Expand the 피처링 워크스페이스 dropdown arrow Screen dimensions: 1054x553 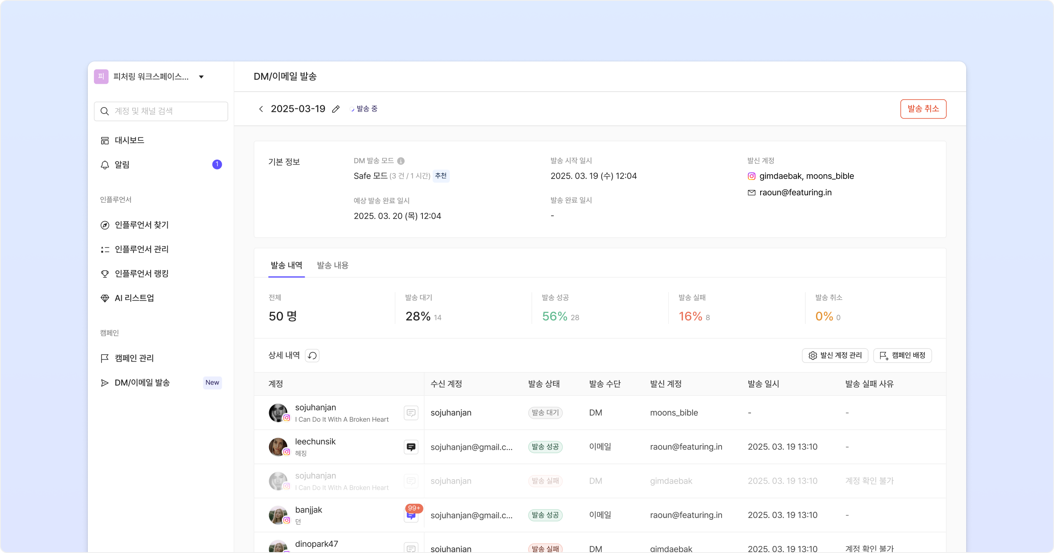(201, 77)
